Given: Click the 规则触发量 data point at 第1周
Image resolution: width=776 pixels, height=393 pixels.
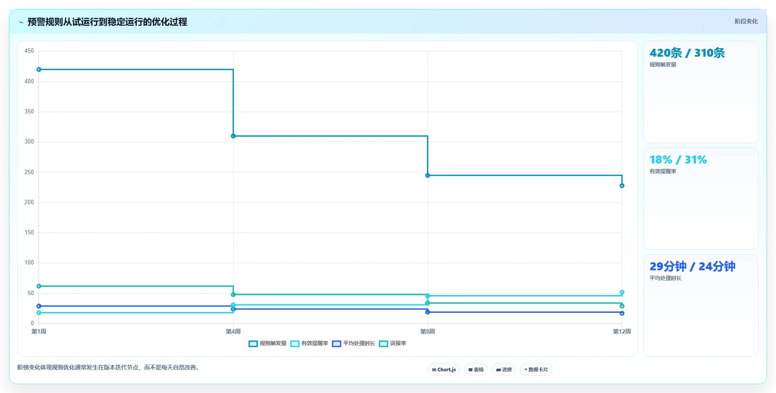Looking at the screenshot, I should (39, 70).
